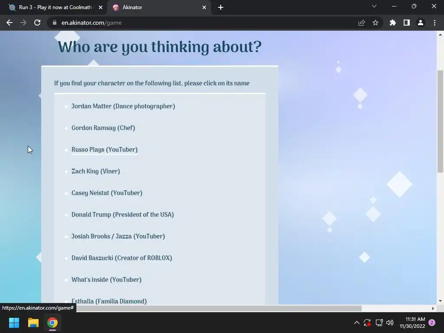Click the en.akinator.com/game address bar
The image size is (444, 333).
click(x=204, y=23)
